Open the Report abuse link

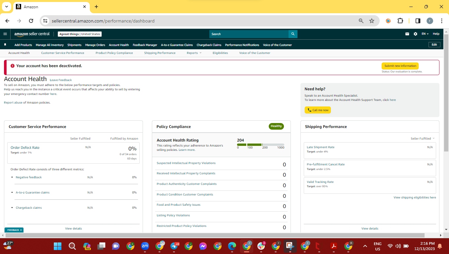13,103
